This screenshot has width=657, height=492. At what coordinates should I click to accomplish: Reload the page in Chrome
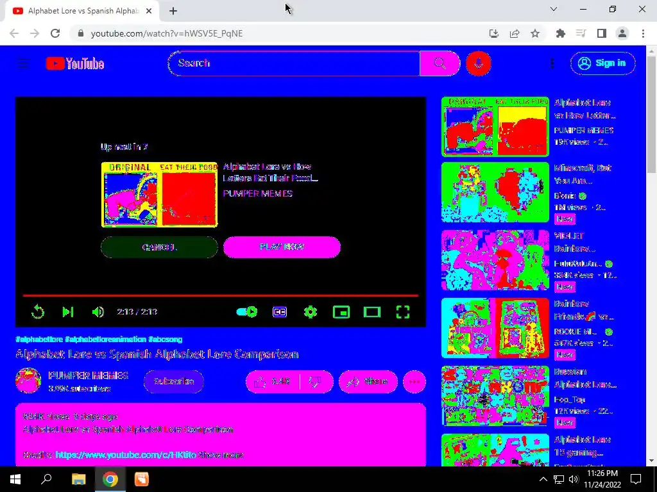point(55,33)
